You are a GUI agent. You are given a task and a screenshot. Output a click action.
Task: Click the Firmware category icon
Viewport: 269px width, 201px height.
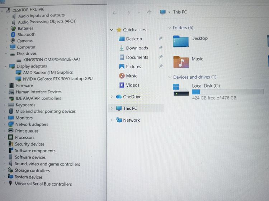[12, 85]
